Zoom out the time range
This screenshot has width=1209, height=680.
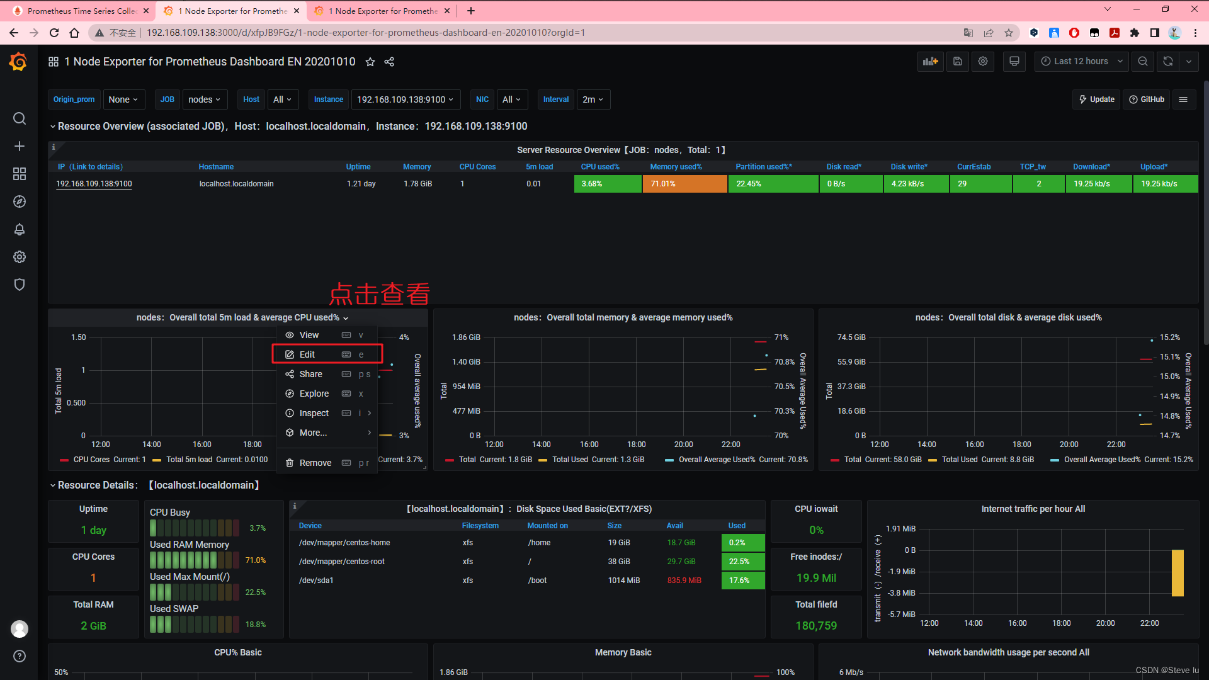point(1143,61)
